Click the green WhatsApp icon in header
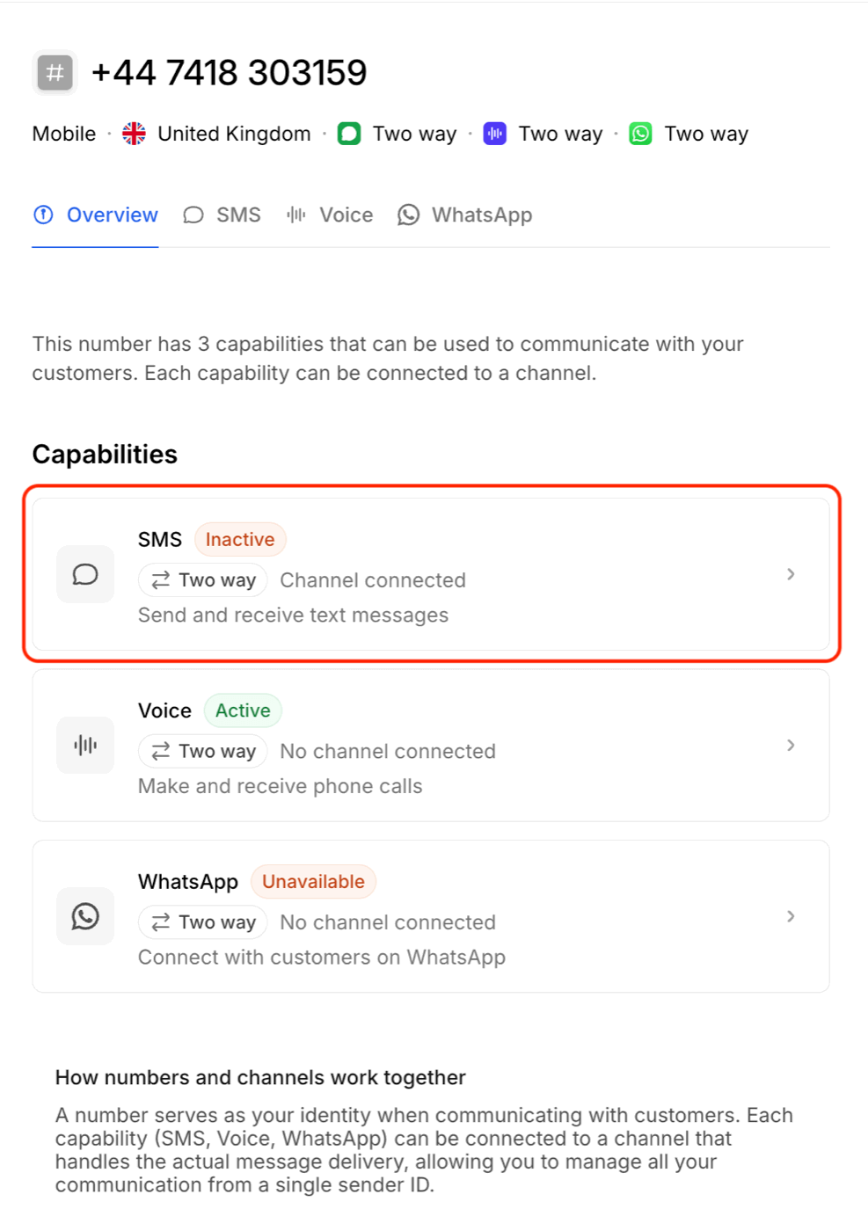 [641, 134]
